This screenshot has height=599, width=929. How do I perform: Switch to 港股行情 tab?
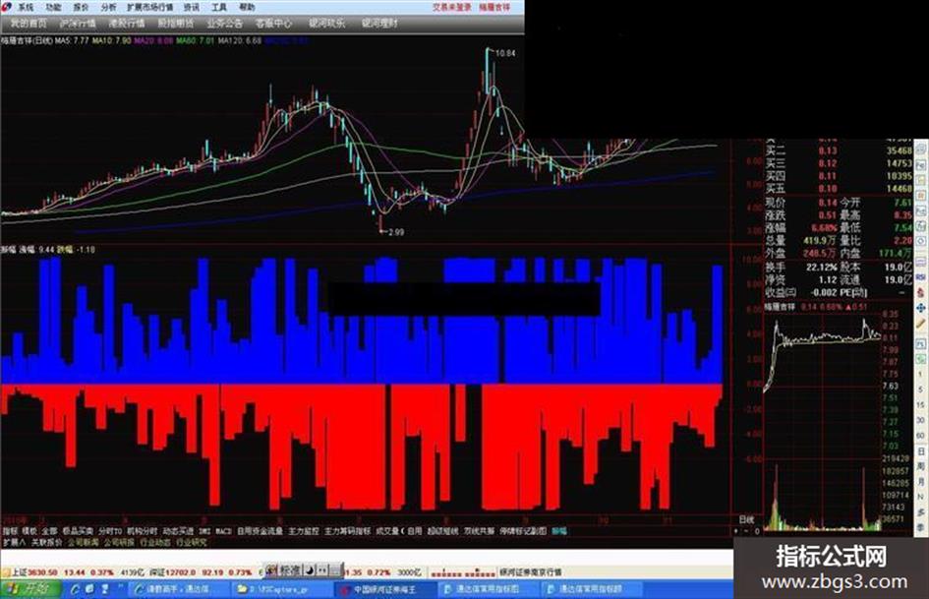pos(127,24)
